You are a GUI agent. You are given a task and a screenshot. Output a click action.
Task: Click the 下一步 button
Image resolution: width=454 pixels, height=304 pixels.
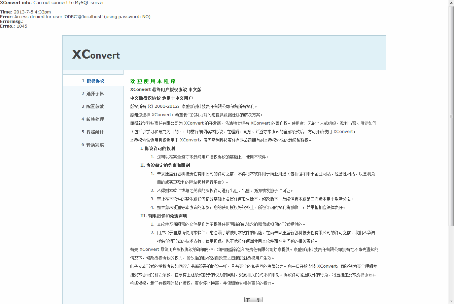(253, 300)
